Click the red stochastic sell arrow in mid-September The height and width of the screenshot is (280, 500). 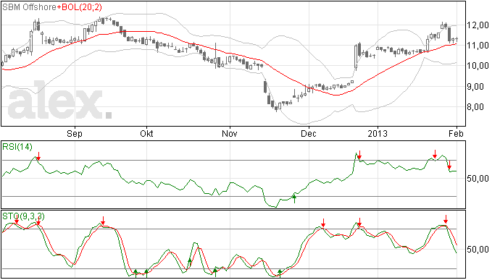[103, 221]
